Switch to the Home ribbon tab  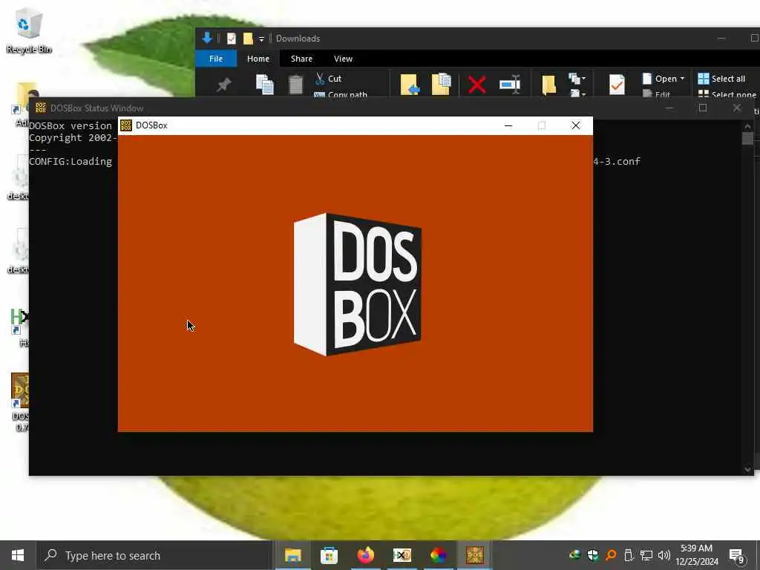tap(258, 59)
